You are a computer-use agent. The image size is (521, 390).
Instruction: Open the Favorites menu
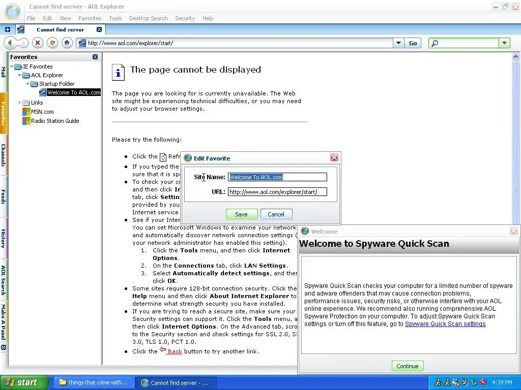[90, 18]
